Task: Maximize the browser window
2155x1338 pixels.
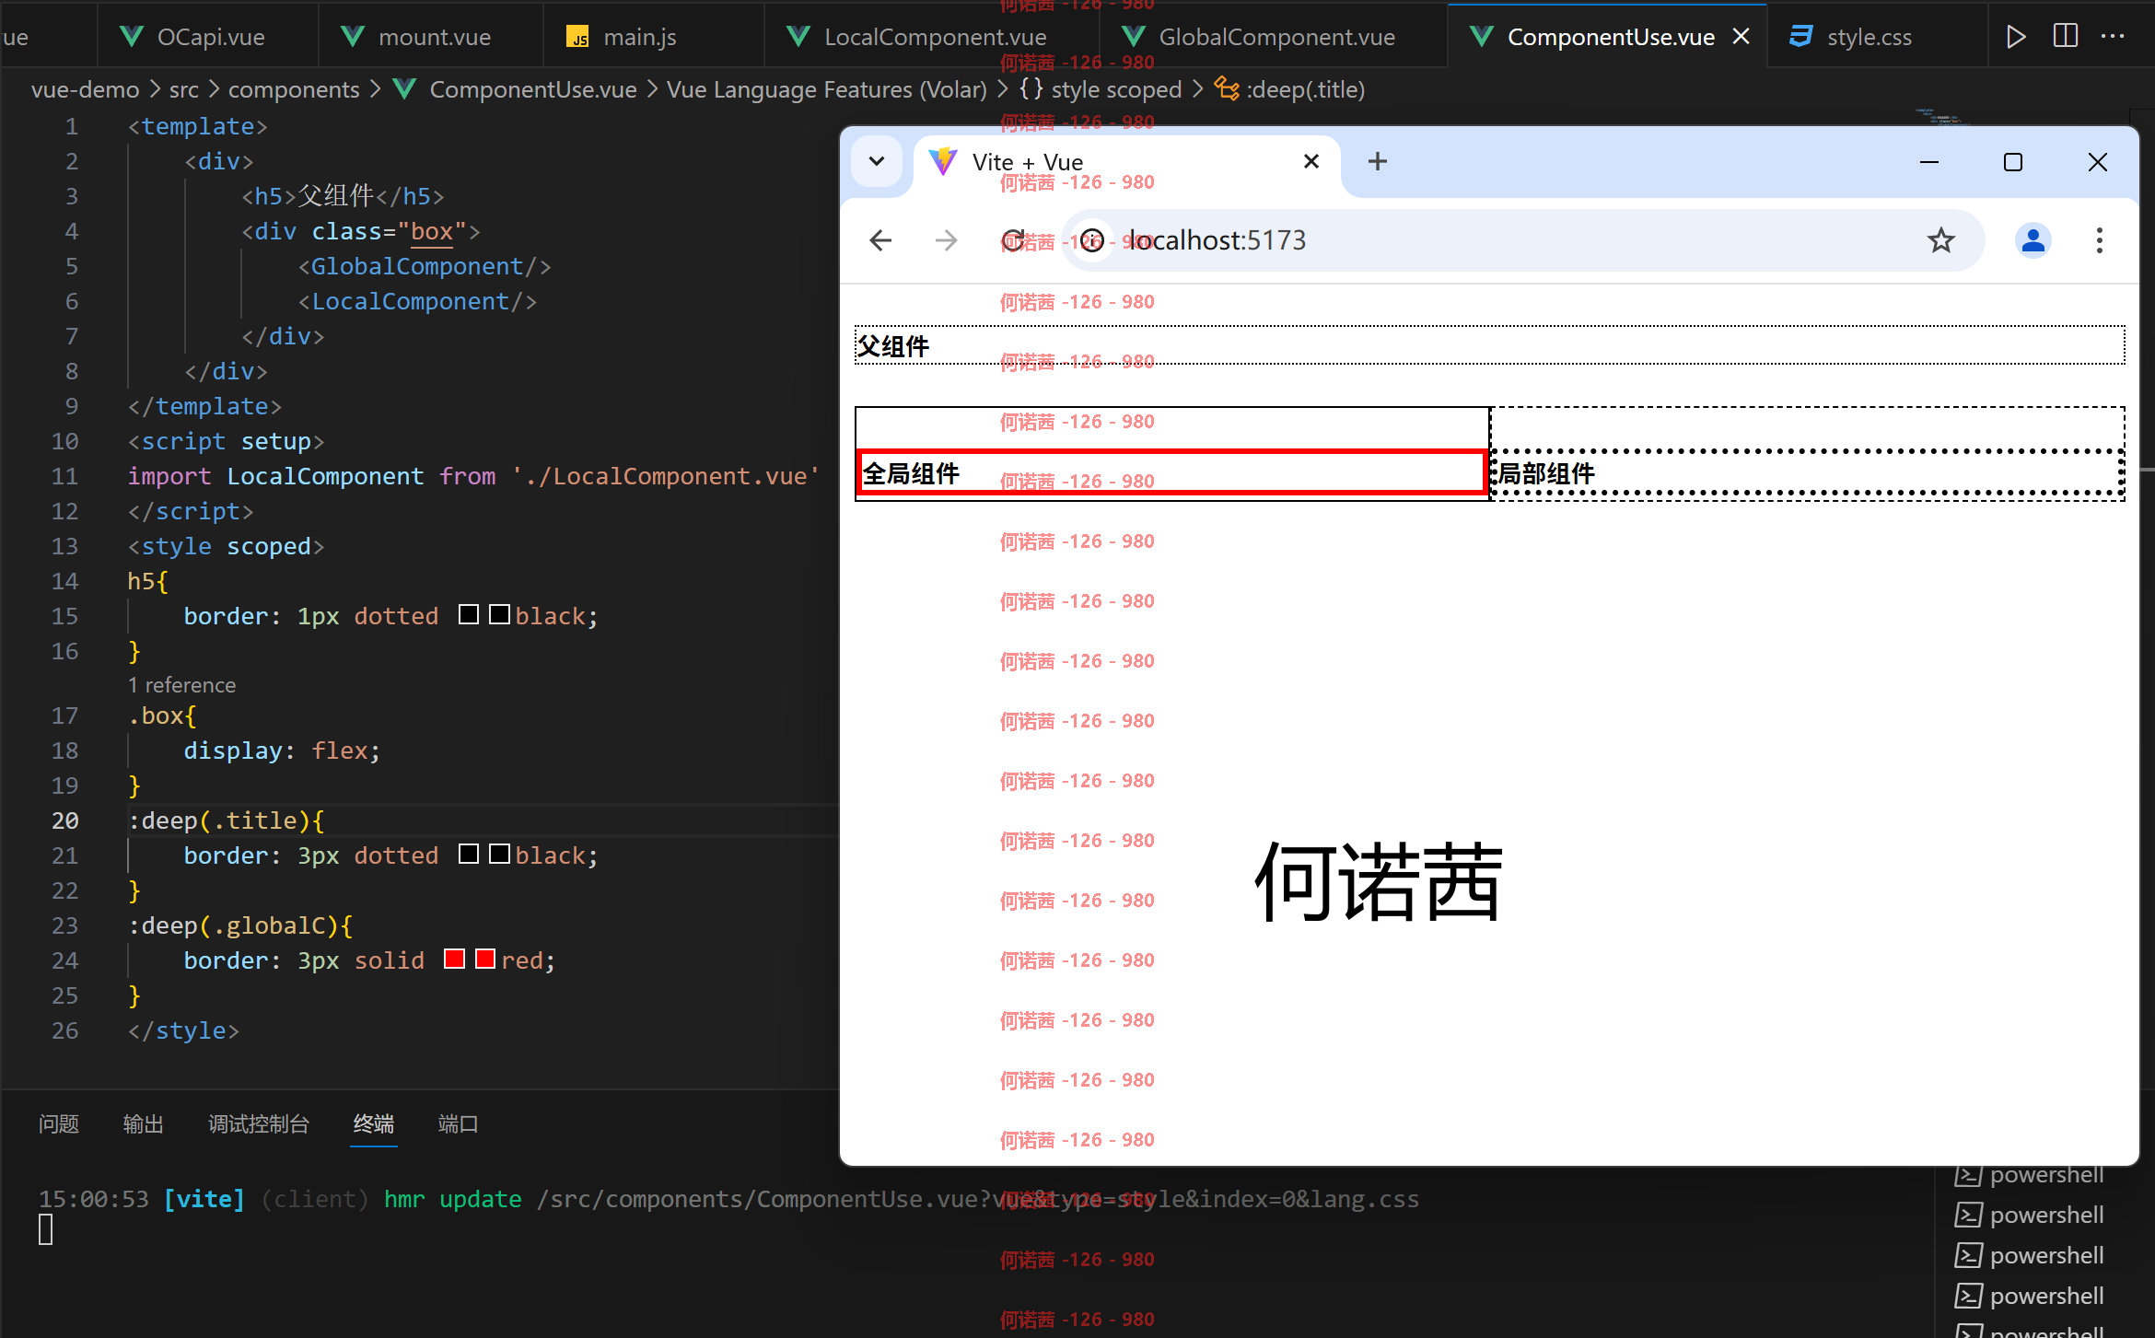Action: tap(2013, 162)
